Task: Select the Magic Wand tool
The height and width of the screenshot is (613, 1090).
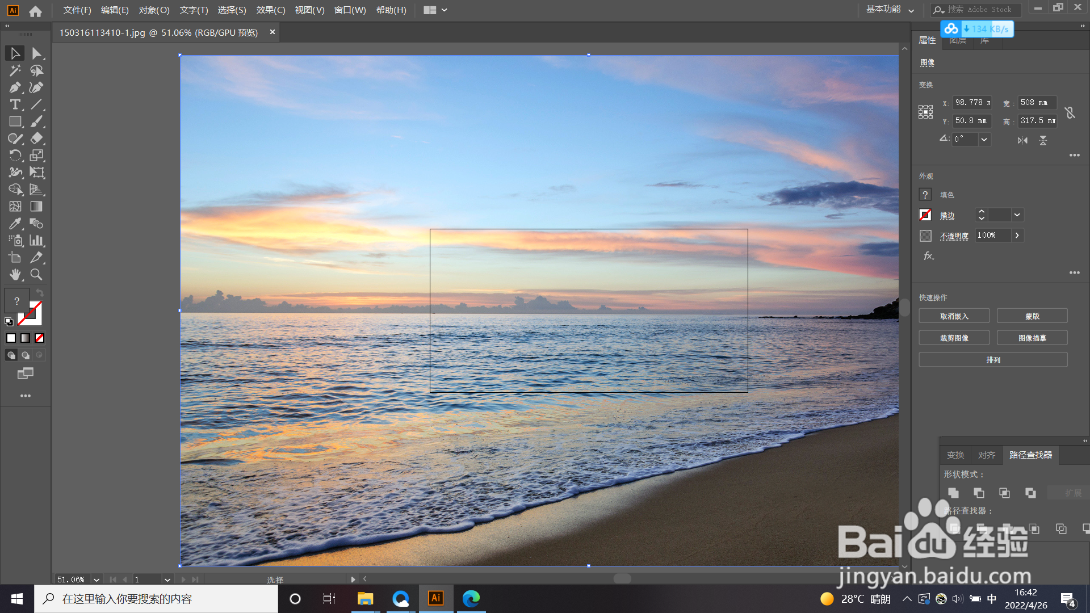Action: pyautogui.click(x=15, y=70)
